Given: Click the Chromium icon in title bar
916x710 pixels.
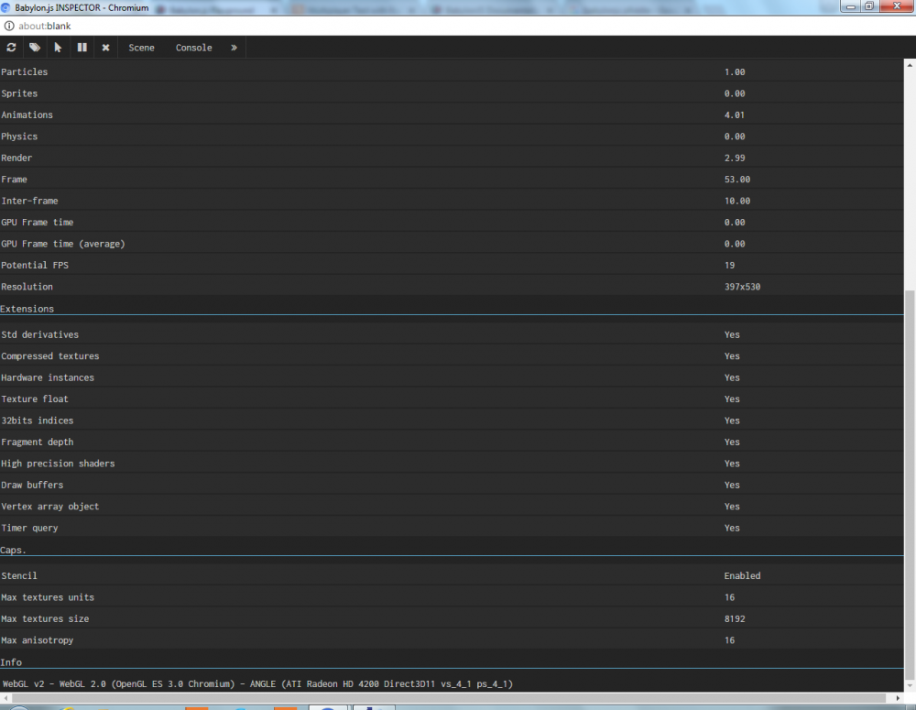Looking at the screenshot, I should [6, 7].
